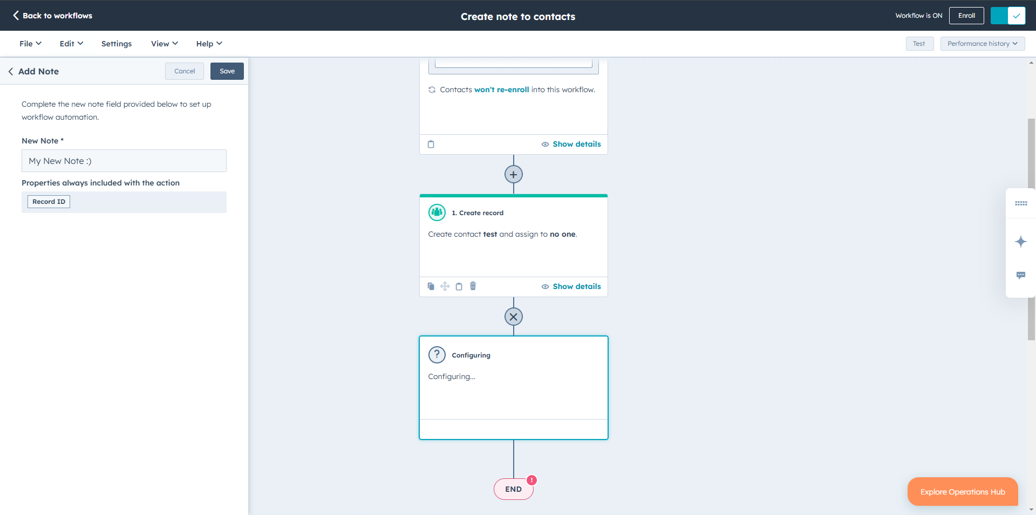Open the comments bubble icon in the sidebar
Viewport: 1036px width, 515px height.
click(1020, 275)
